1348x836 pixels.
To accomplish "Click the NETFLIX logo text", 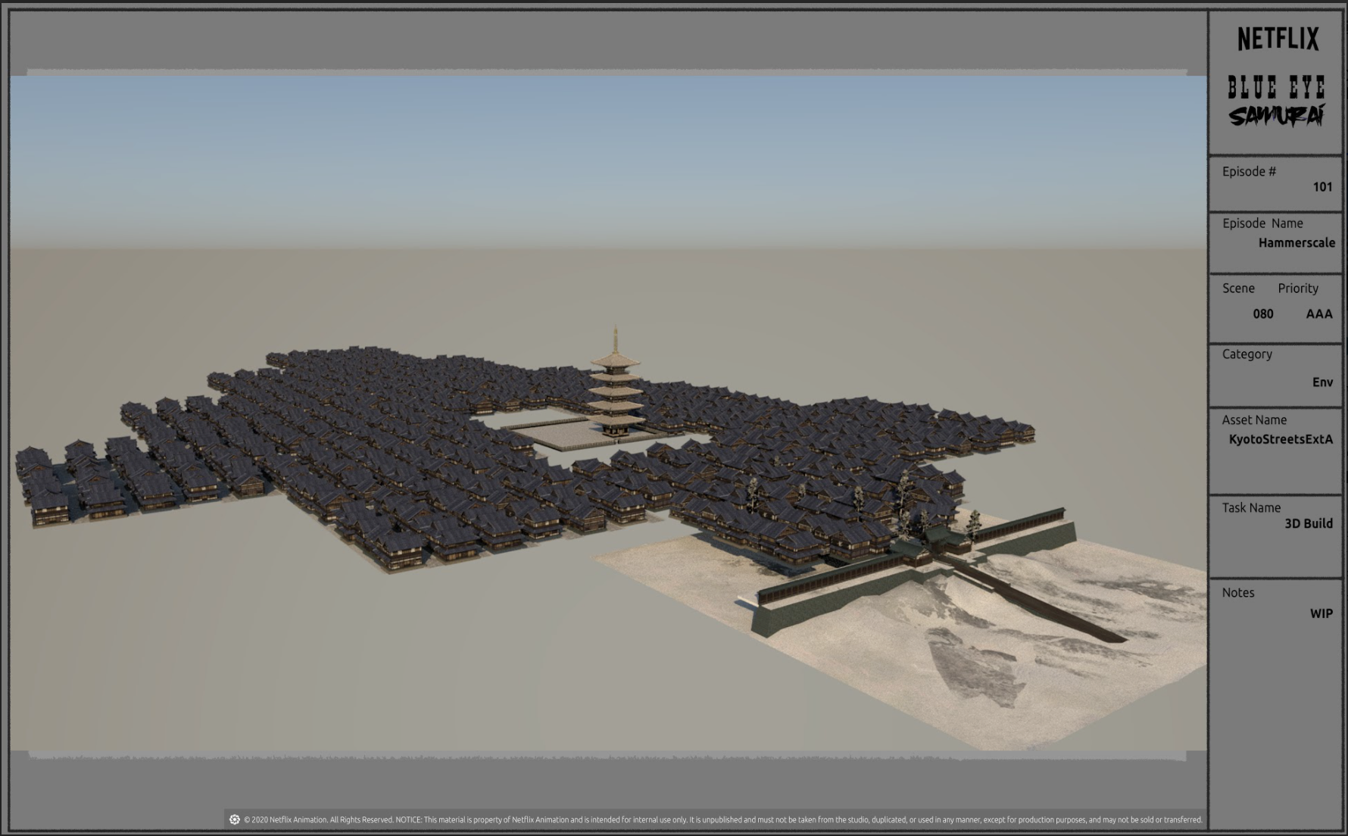I will (x=1278, y=39).
